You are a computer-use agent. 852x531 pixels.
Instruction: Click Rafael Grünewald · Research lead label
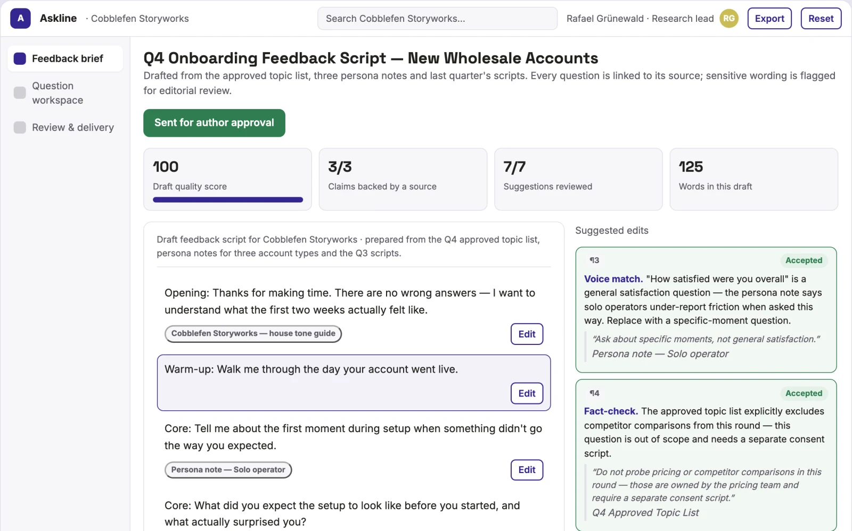[640, 19]
